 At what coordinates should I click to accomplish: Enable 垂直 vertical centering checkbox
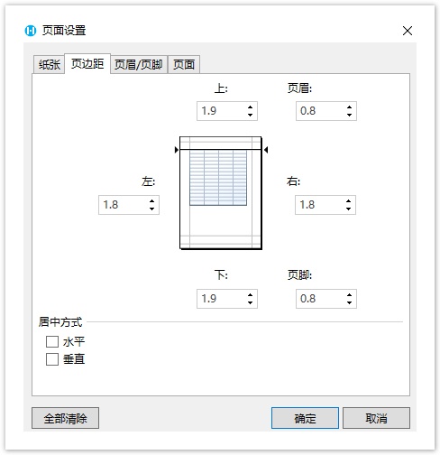[52, 359]
